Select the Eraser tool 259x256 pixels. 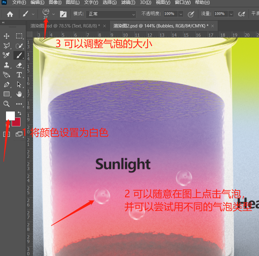click(x=19, y=65)
